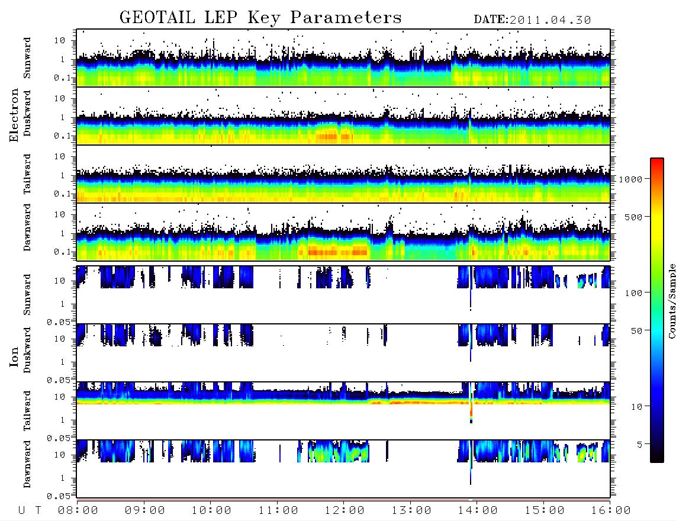Open the Ion Dawnward spectrogram panel

point(343,469)
